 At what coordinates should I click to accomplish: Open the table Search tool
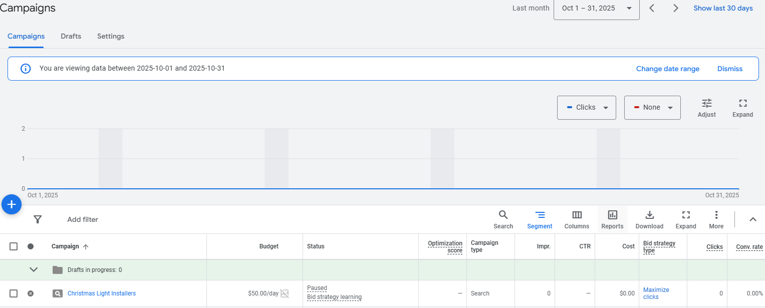[x=503, y=219]
